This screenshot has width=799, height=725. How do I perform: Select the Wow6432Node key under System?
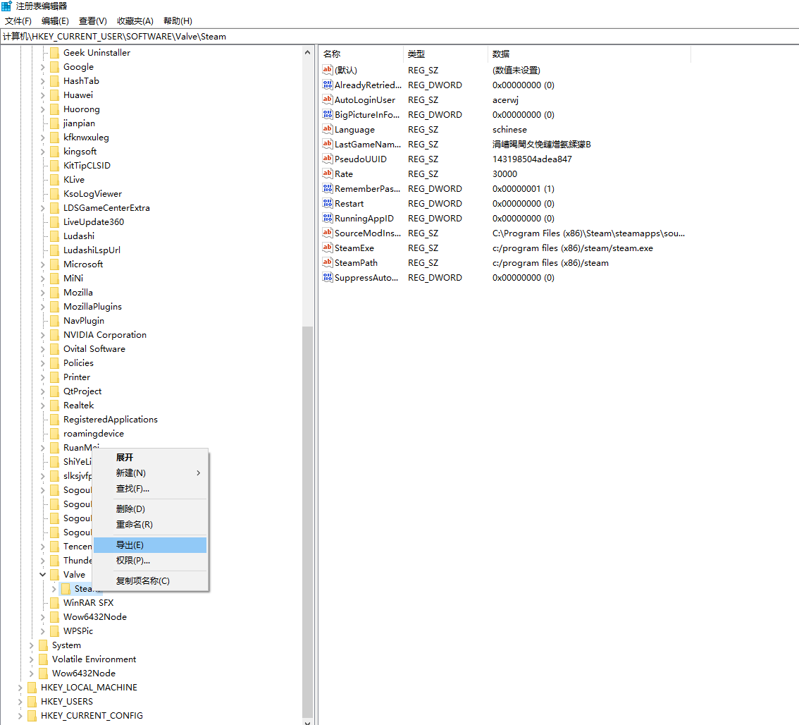(84, 674)
